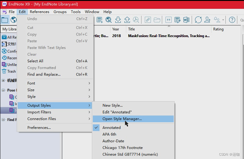Expand the Output Styles submenu
Viewport: 244px width, 159px height.
[55, 105]
